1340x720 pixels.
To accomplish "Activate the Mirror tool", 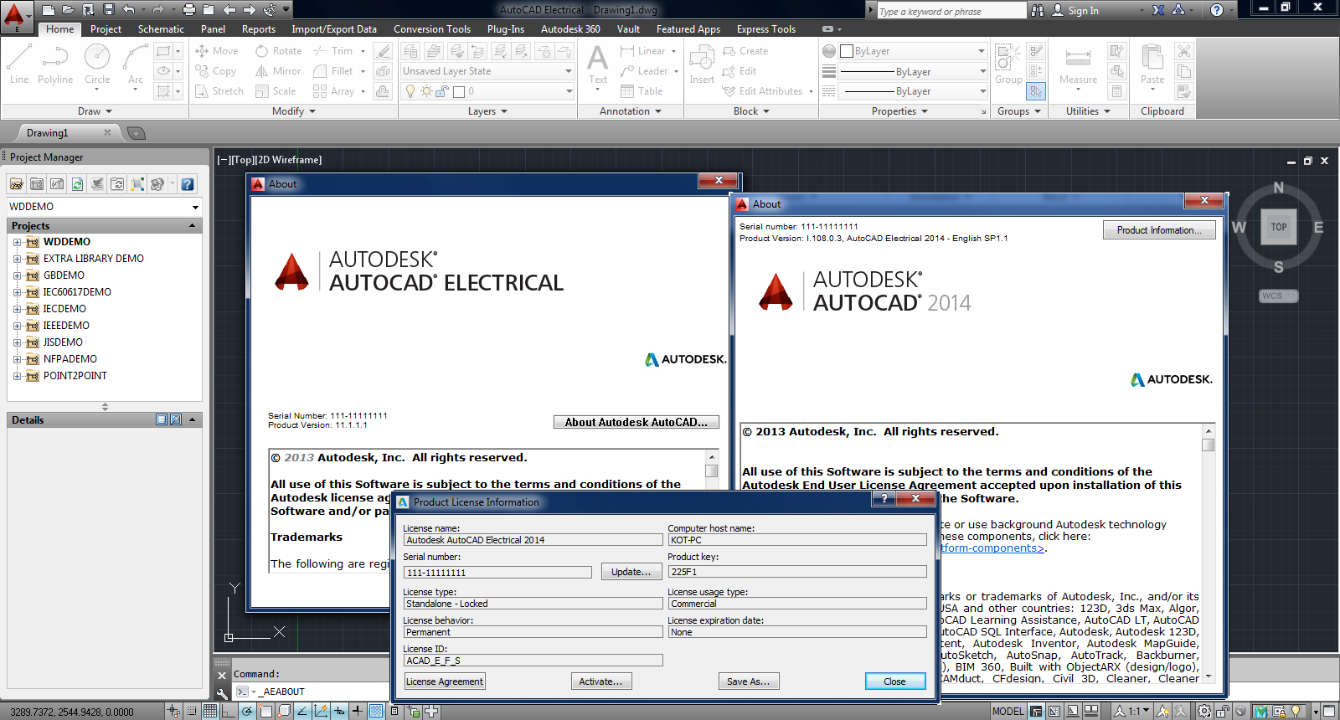I will click(278, 71).
